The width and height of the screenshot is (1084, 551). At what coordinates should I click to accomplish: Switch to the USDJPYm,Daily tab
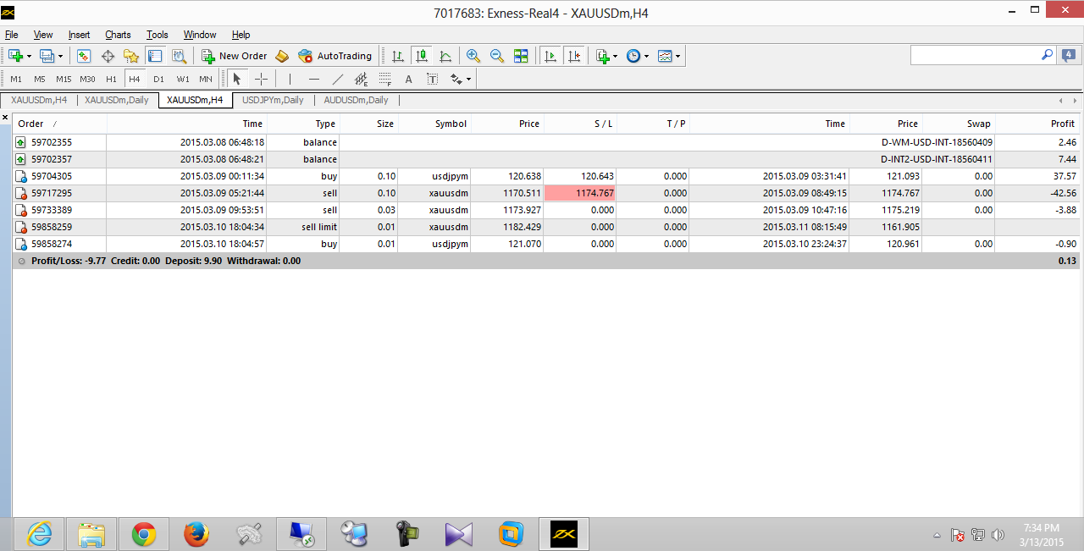coord(273,100)
